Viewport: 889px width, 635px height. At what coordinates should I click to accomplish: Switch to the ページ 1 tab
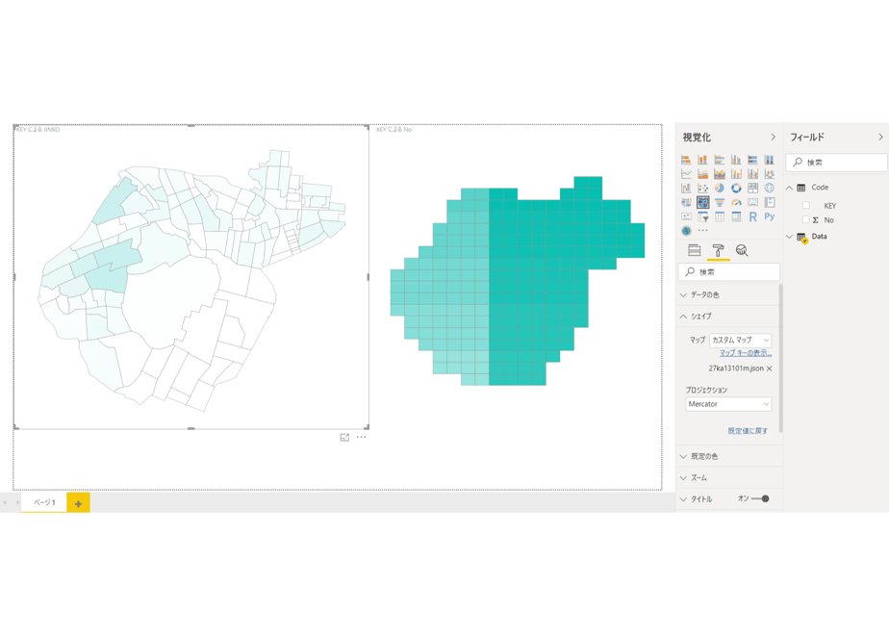tap(44, 502)
